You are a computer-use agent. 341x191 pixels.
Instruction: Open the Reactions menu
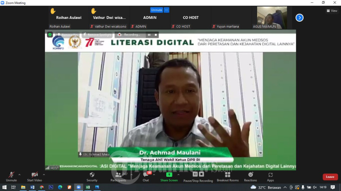pyautogui.click(x=251, y=177)
